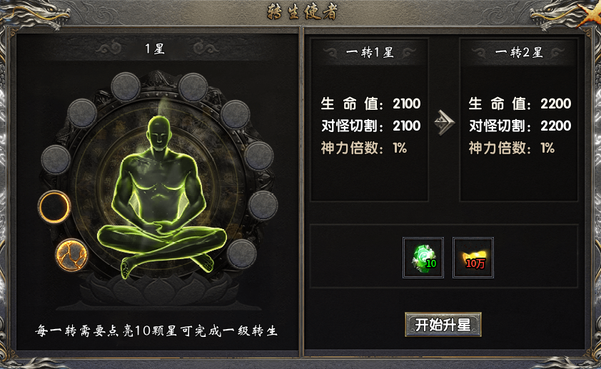Click the 一转2星 panel header
601x369 pixels.
pyautogui.click(x=519, y=53)
